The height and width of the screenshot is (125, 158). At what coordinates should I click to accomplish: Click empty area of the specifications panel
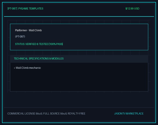[79, 80]
